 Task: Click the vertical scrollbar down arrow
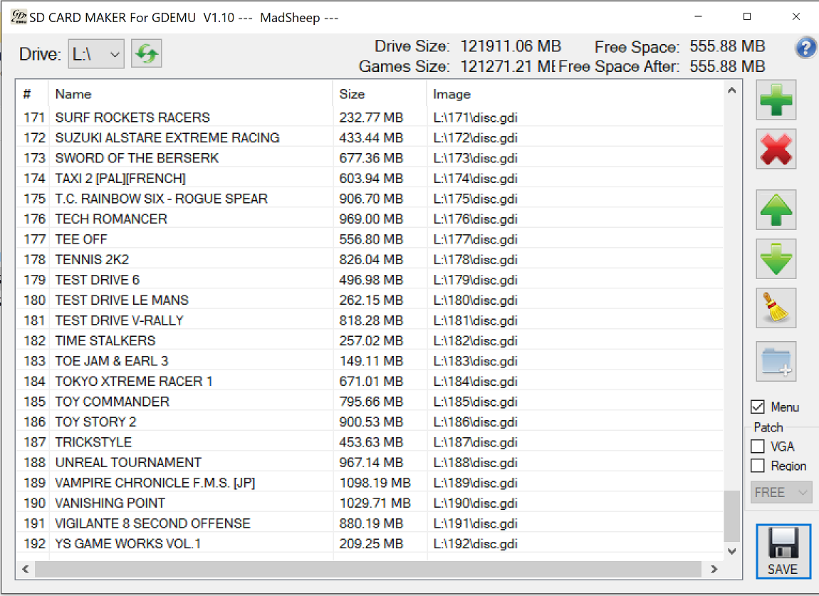tap(732, 551)
